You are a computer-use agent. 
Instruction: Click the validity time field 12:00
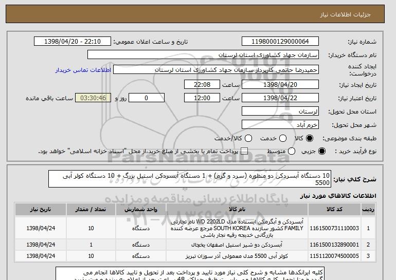point(202,98)
